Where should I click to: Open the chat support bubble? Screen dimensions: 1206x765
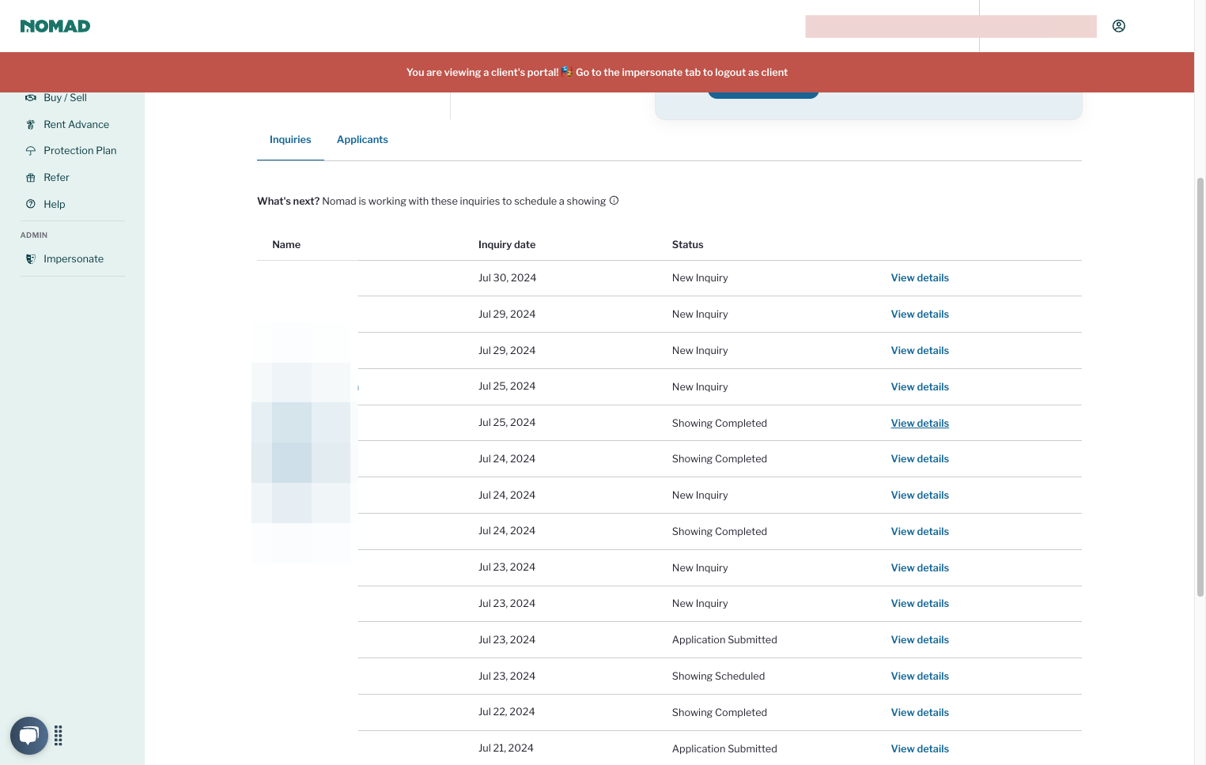tap(29, 736)
